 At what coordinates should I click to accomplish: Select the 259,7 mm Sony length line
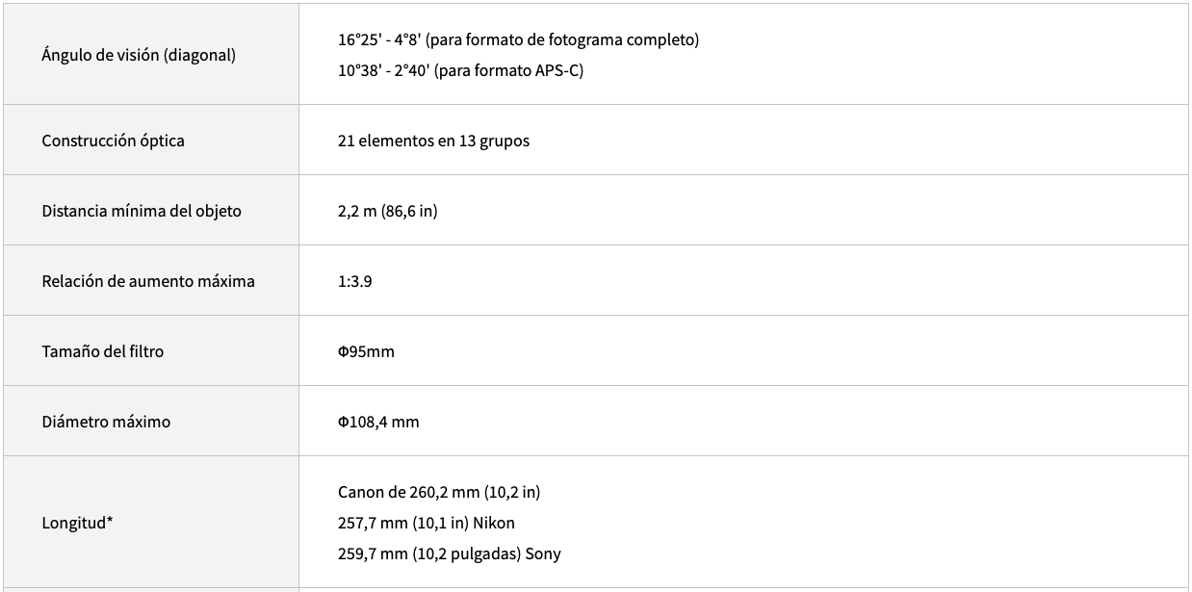point(449,553)
